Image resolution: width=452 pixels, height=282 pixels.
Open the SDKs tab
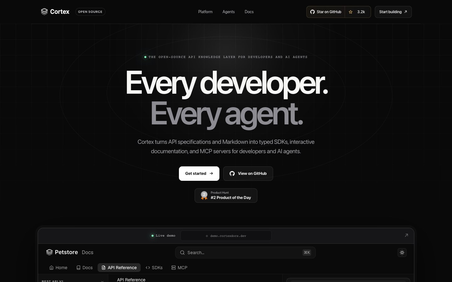point(154,268)
